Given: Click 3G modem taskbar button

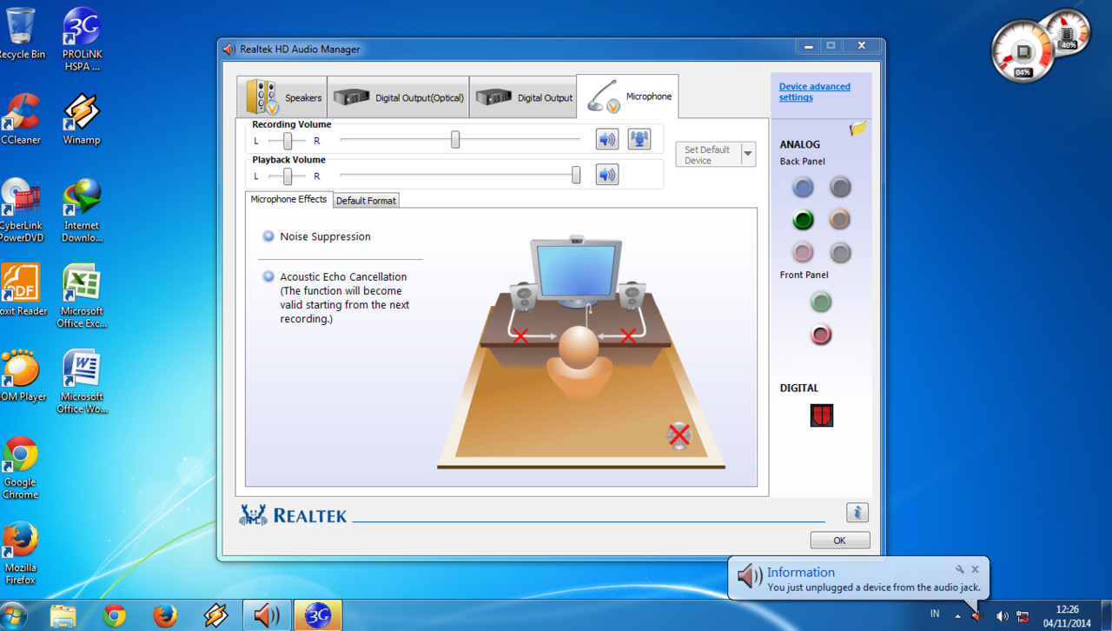Looking at the screenshot, I should 317,615.
